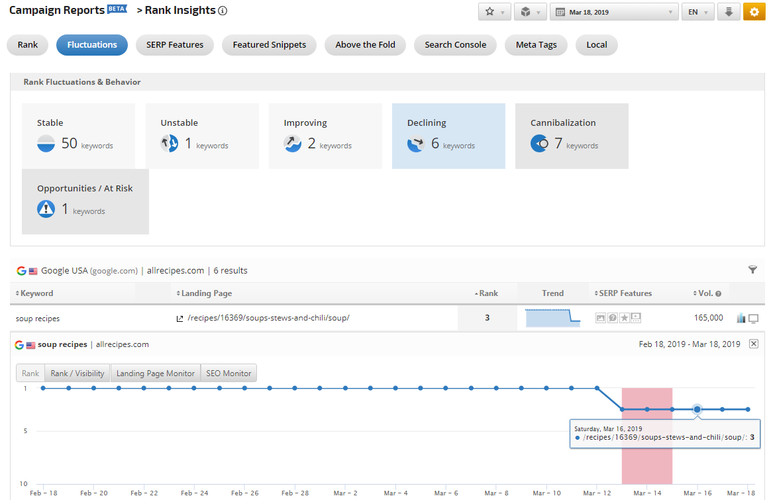The image size is (769, 500).
Task: Open the landing page external link icon
Action: (179, 319)
